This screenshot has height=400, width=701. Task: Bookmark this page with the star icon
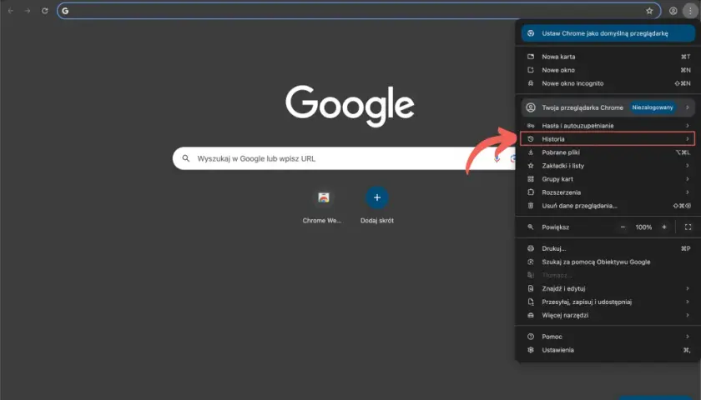click(649, 11)
